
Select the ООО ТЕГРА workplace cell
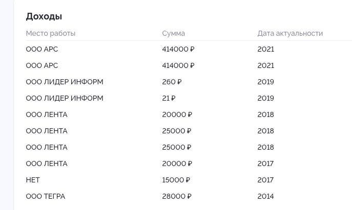[46, 196]
